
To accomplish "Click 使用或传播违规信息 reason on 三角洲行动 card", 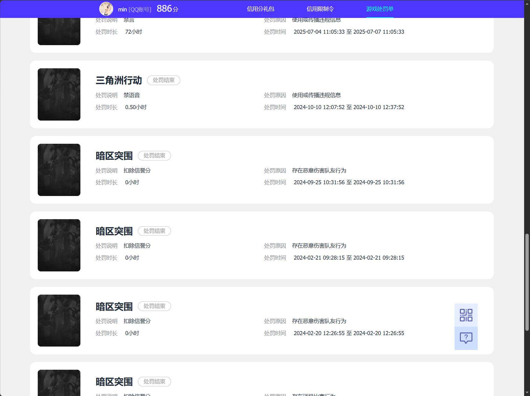I will [316, 95].
